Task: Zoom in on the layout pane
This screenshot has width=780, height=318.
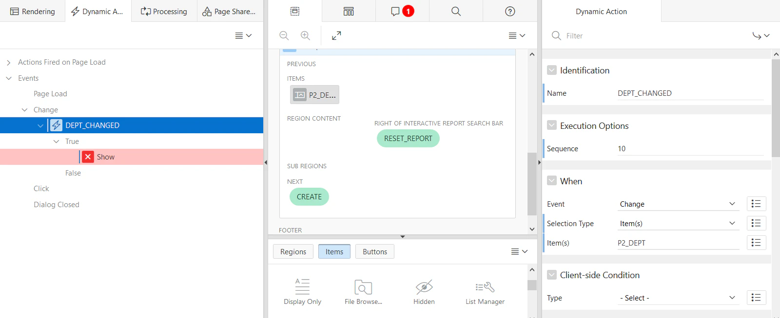Action: [305, 35]
